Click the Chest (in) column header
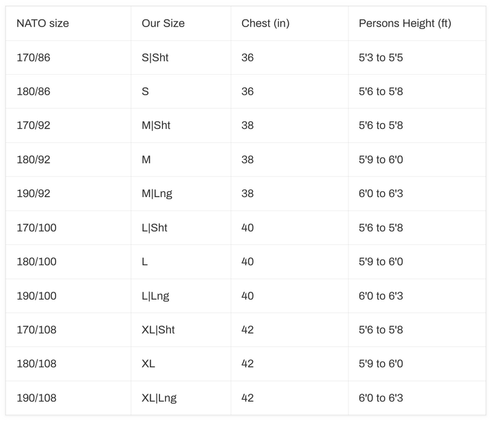This screenshot has height=422, width=492. coord(266,24)
